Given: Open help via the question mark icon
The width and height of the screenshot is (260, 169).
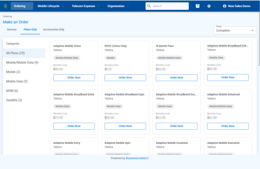Looking at the screenshot, I should [x=197, y=6].
